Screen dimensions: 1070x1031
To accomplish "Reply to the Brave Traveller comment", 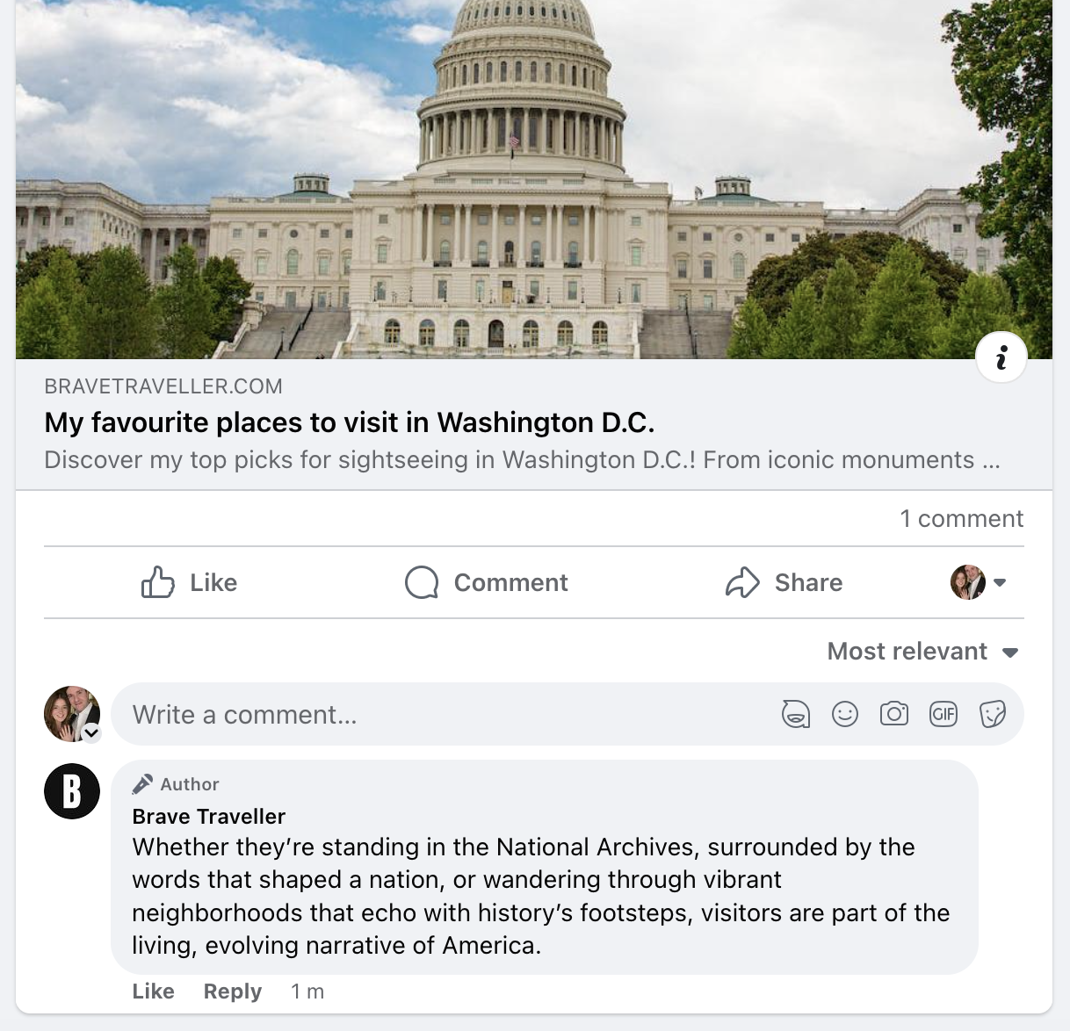I will pyautogui.click(x=233, y=991).
